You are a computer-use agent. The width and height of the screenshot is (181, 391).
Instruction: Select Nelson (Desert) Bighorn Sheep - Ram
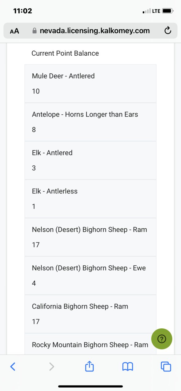click(91, 237)
